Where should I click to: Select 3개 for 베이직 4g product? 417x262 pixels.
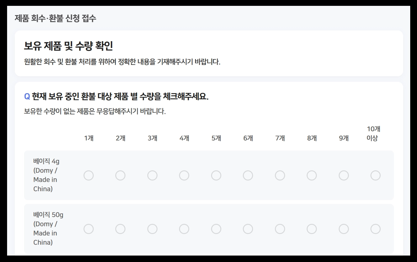tap(152, 175)
